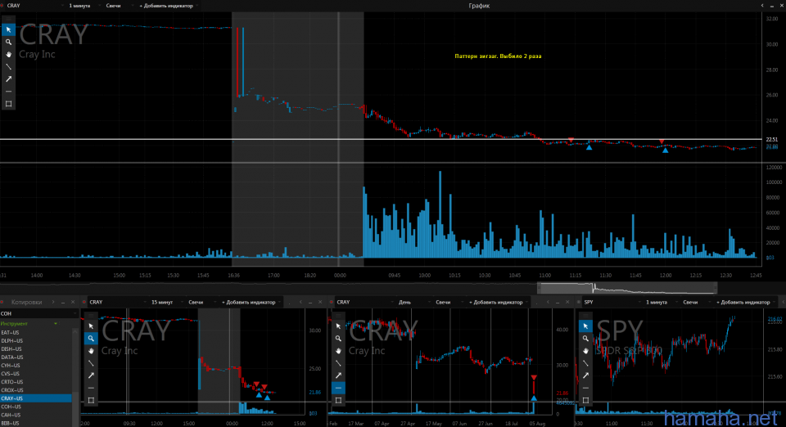This screenshot has width=786, height=427.
Task: Select the trend line tool on the SPY chart
Action: tap(585, 363)
